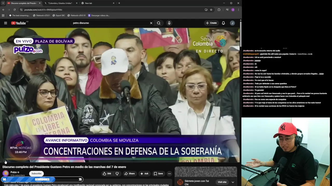Open the video's more actions ellipsis
Viewport: 332px width, 186px height.
[169, 174]
